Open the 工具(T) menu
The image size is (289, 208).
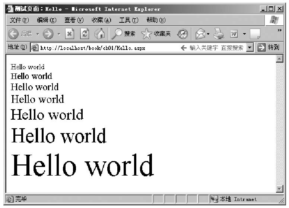[x=128, y=20]
